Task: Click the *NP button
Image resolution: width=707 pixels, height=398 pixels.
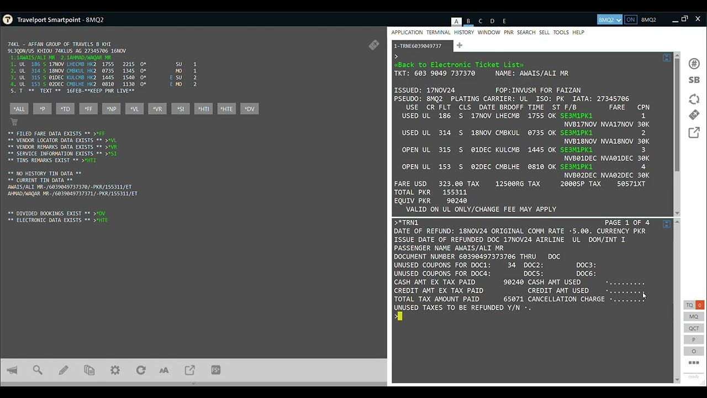Action: click(112, 109)
